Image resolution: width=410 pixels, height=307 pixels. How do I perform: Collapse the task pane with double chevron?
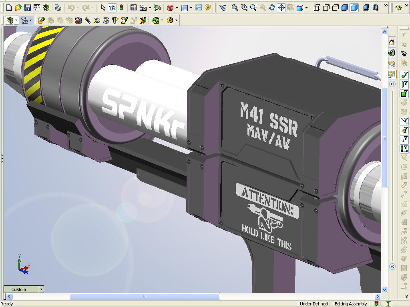pyautogui.click(x=392, y=84)
